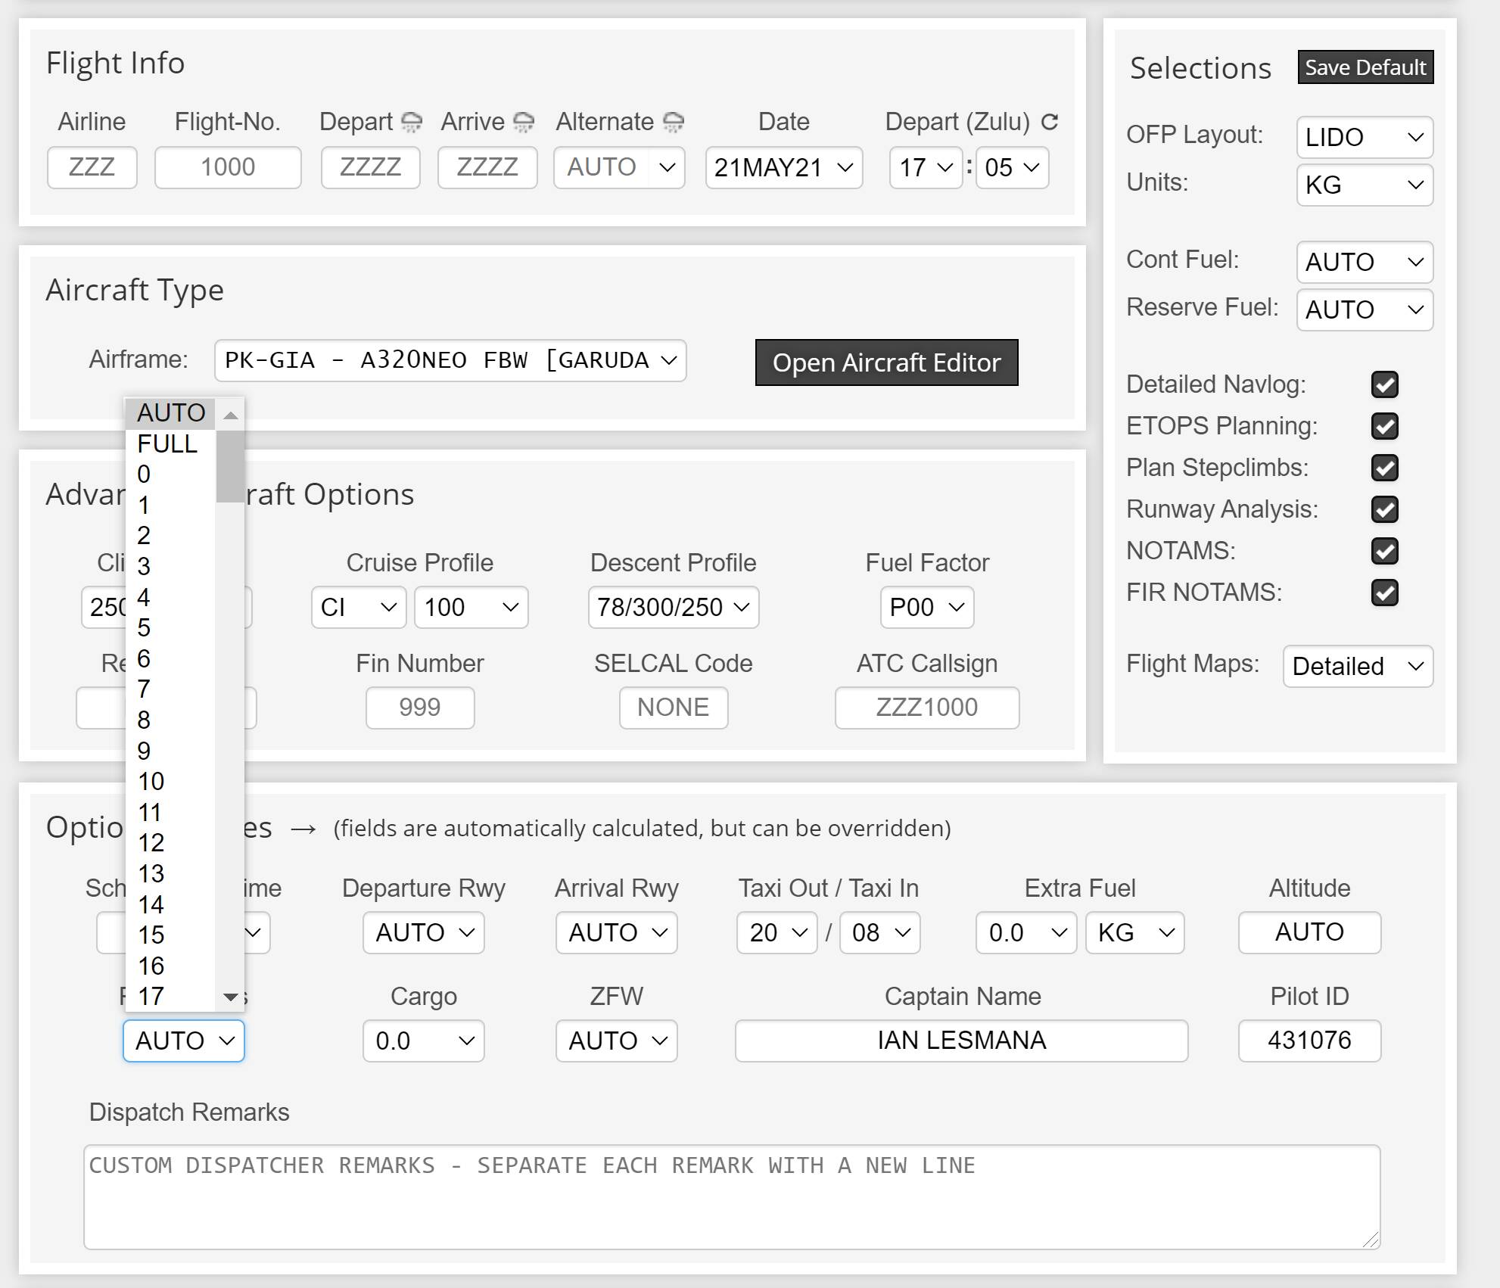Click the weather icon next to Depart
1500x1288 pixels.
411,122
